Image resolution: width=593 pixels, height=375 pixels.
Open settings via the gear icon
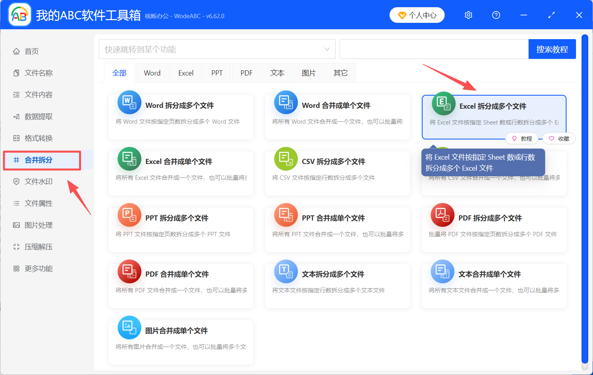(x=468, y=15)
